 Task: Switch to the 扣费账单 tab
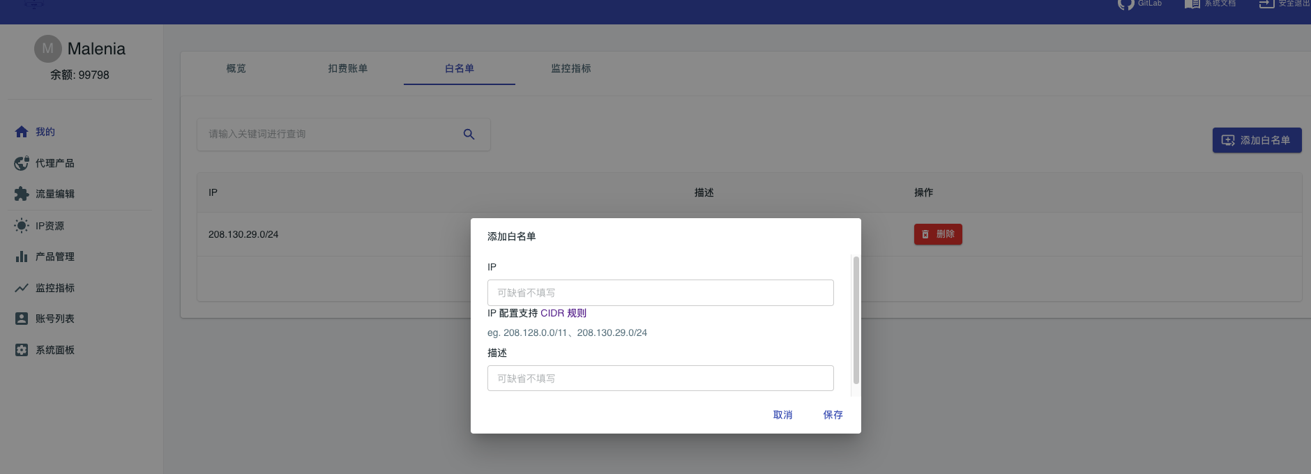(348, 68)
